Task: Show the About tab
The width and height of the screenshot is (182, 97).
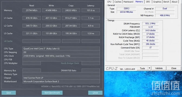Action: pyautogui.click(x=174, y=2)
